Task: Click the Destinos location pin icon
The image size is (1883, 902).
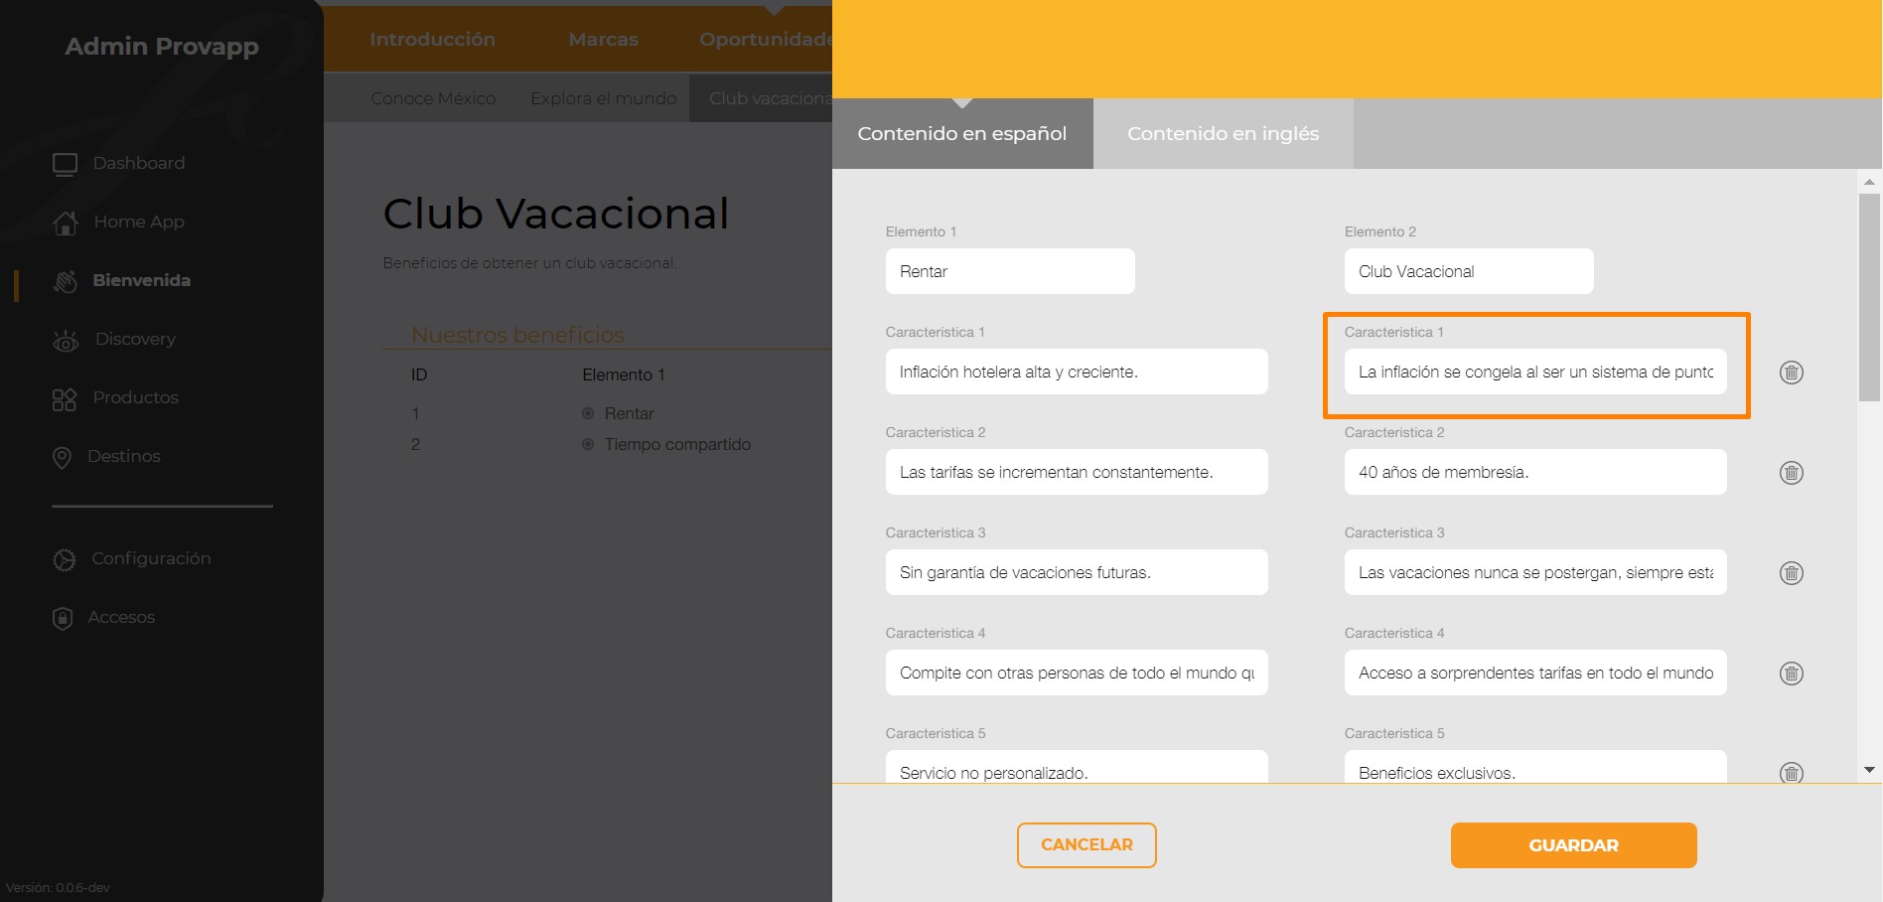Action: tap(62, 458)
